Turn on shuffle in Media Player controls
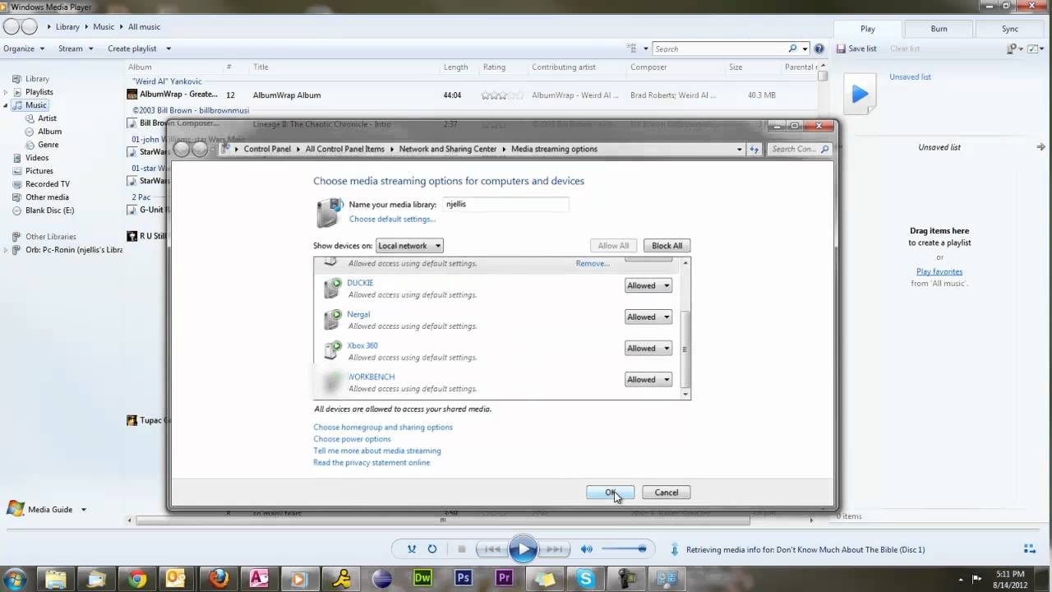The image size is (1052, 592). (x=412, y=548)
